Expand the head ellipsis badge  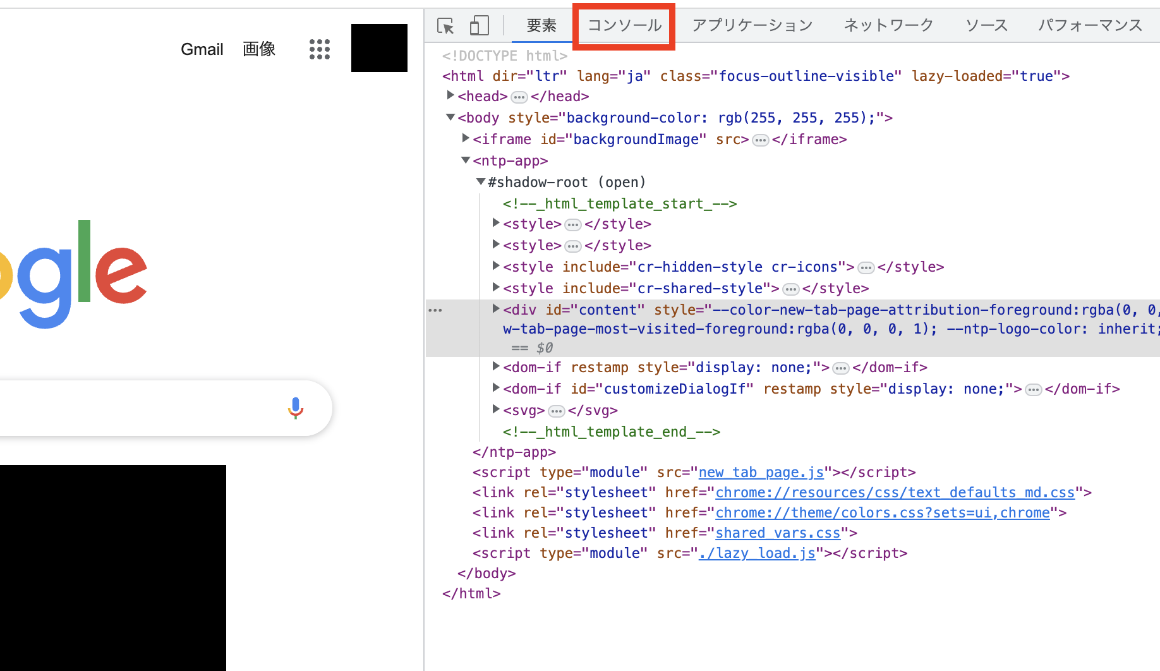click(519, 97)
